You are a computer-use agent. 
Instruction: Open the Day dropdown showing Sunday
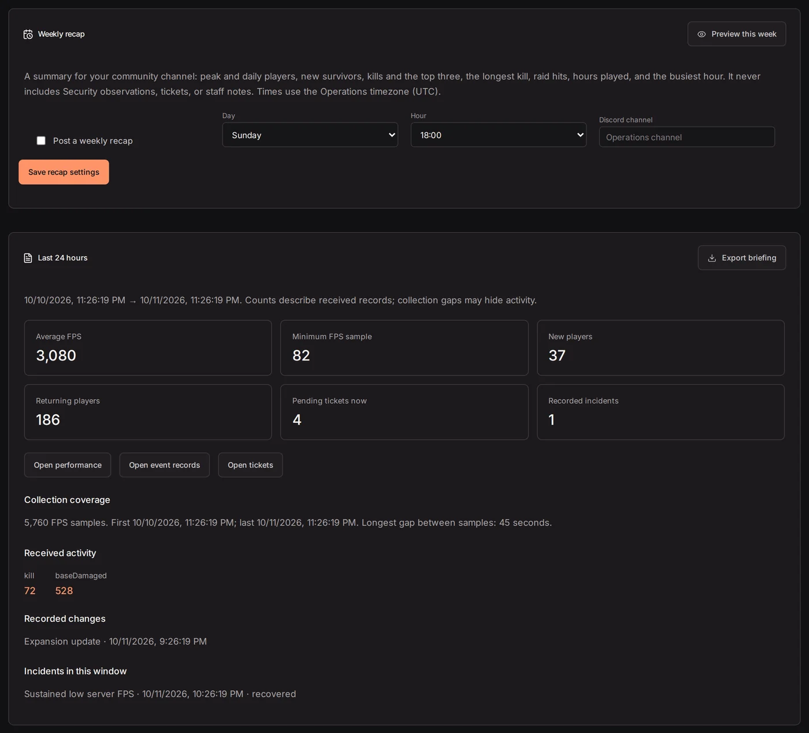[x=310, y=135]
